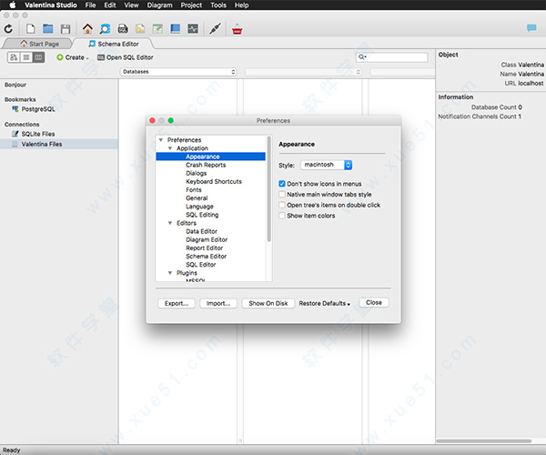The width and height of the screenshot is (546, 455).
Task: Open the Create dropdown menu
Action: click(73, 57)
